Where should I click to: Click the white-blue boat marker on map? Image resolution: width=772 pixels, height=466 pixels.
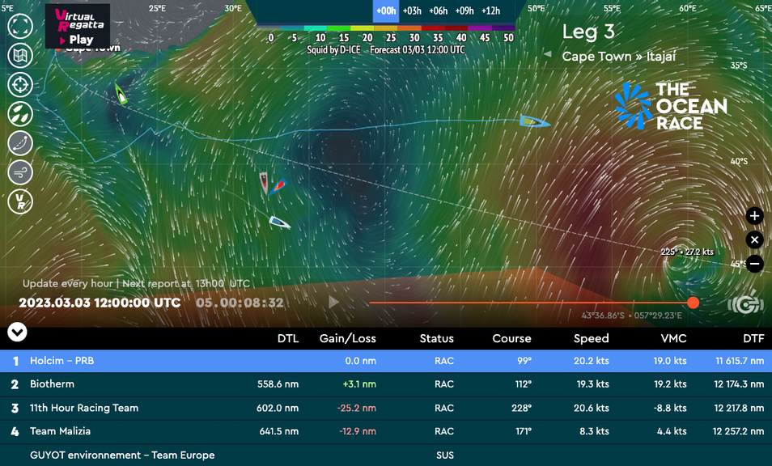[280, 223]
